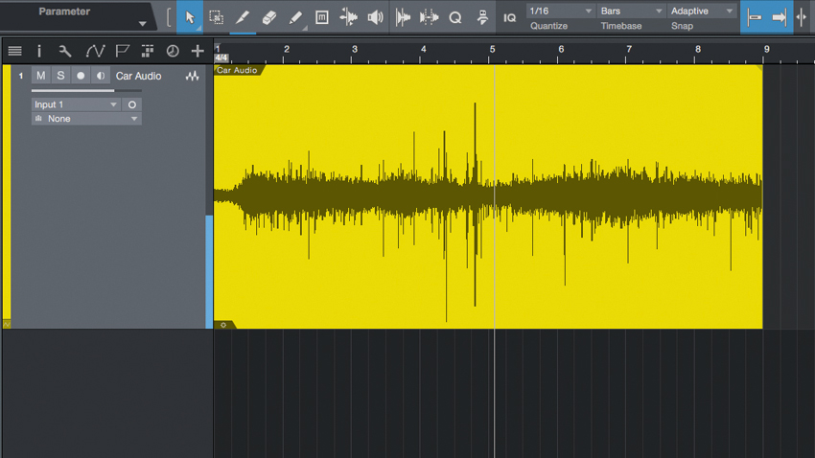
Task: Click the IQ button
Action: click(x=509, y=17)
